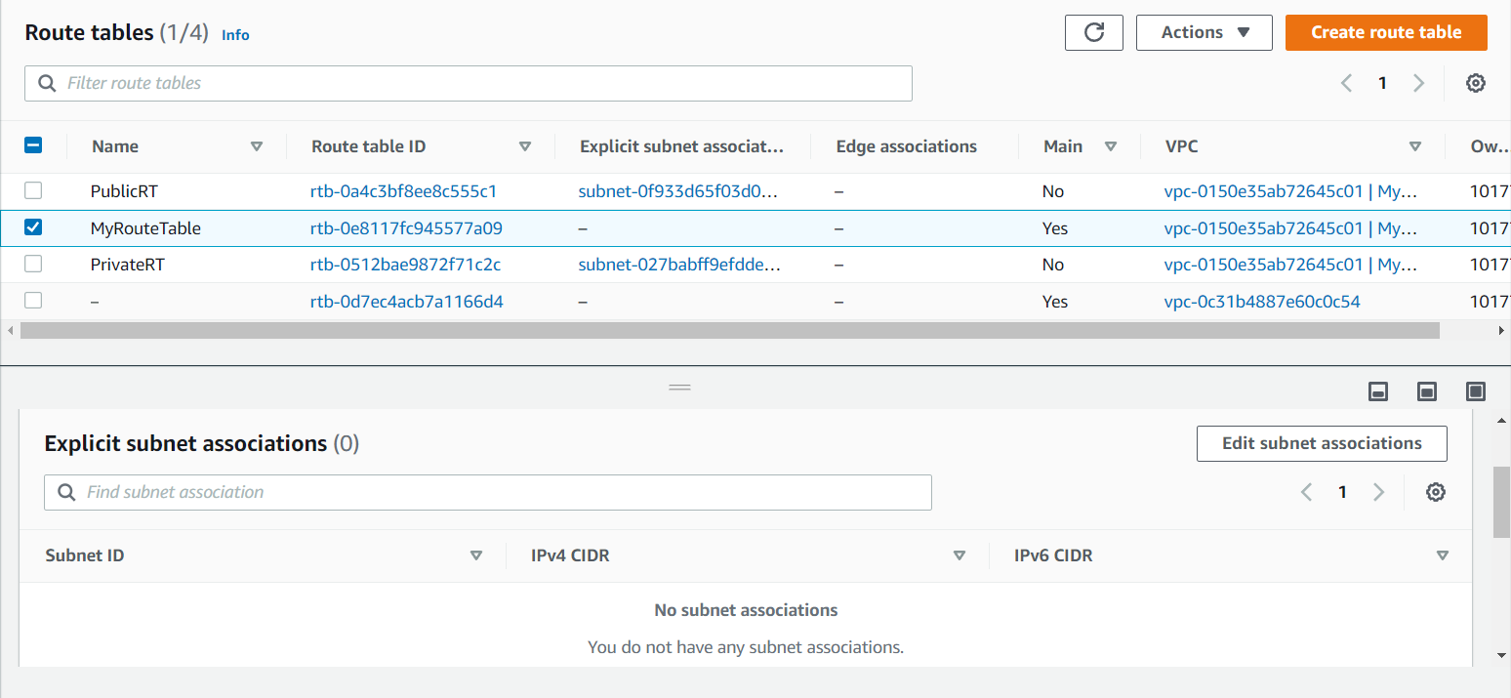1511x698 pixels.
Task: Select the PublicRT name cell
Action: [124, 191]
